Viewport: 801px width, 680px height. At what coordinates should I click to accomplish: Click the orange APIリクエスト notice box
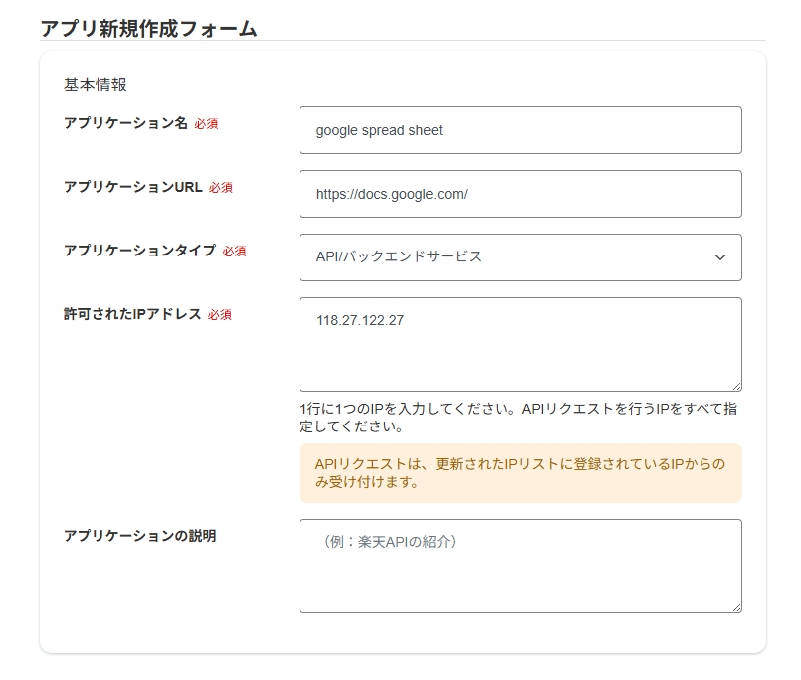pyautogui.click(x=519, y=473)
